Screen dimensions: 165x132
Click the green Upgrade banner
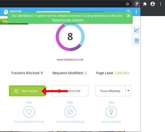(4, 21)
